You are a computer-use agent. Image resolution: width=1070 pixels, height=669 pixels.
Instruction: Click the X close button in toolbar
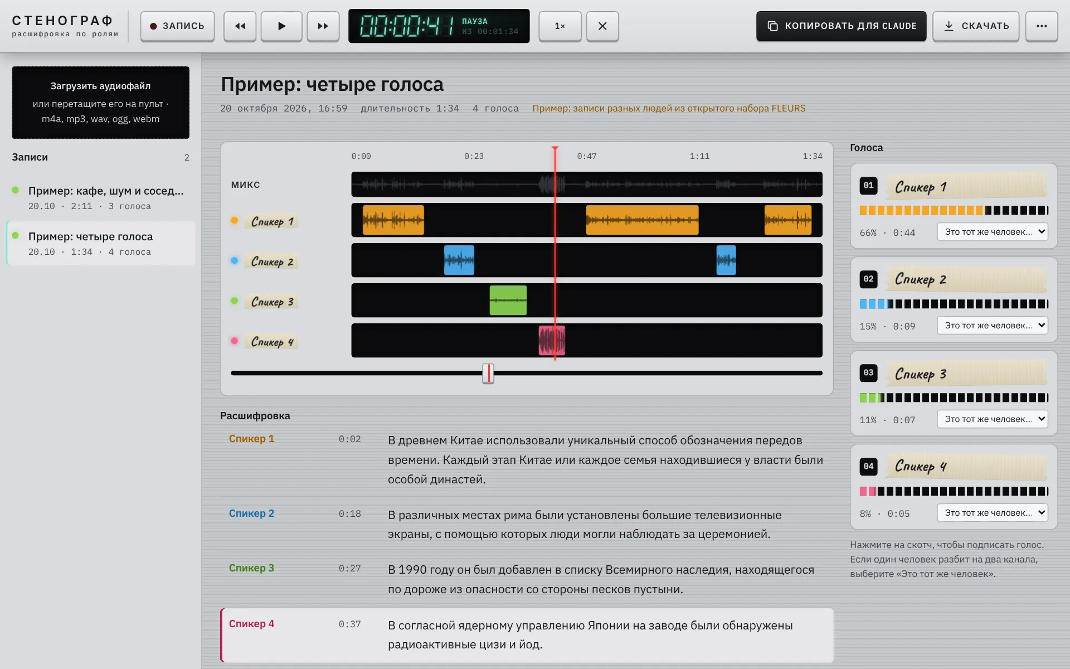pos(602,26)
